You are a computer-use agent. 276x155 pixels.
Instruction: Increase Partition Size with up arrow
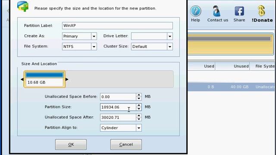point(139,105)
